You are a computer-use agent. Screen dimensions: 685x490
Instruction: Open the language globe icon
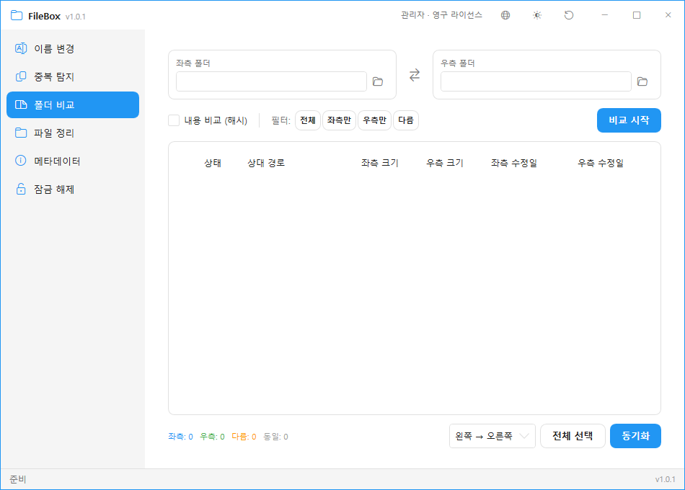click(x=505, y=15)
